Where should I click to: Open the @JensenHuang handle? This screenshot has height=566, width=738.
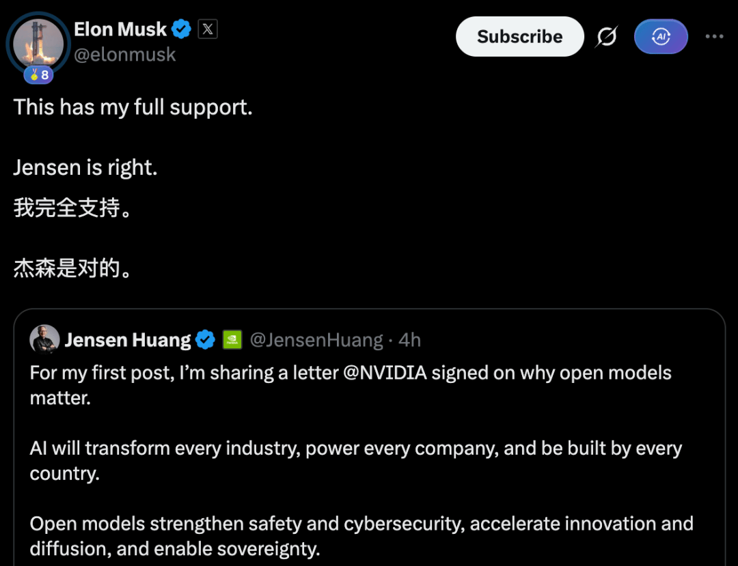(x=316, y=340)
